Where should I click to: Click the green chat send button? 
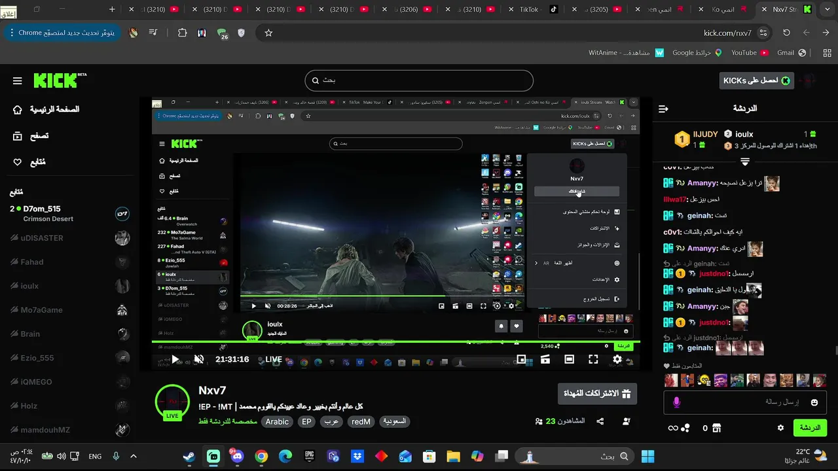[x=810, y=428]
